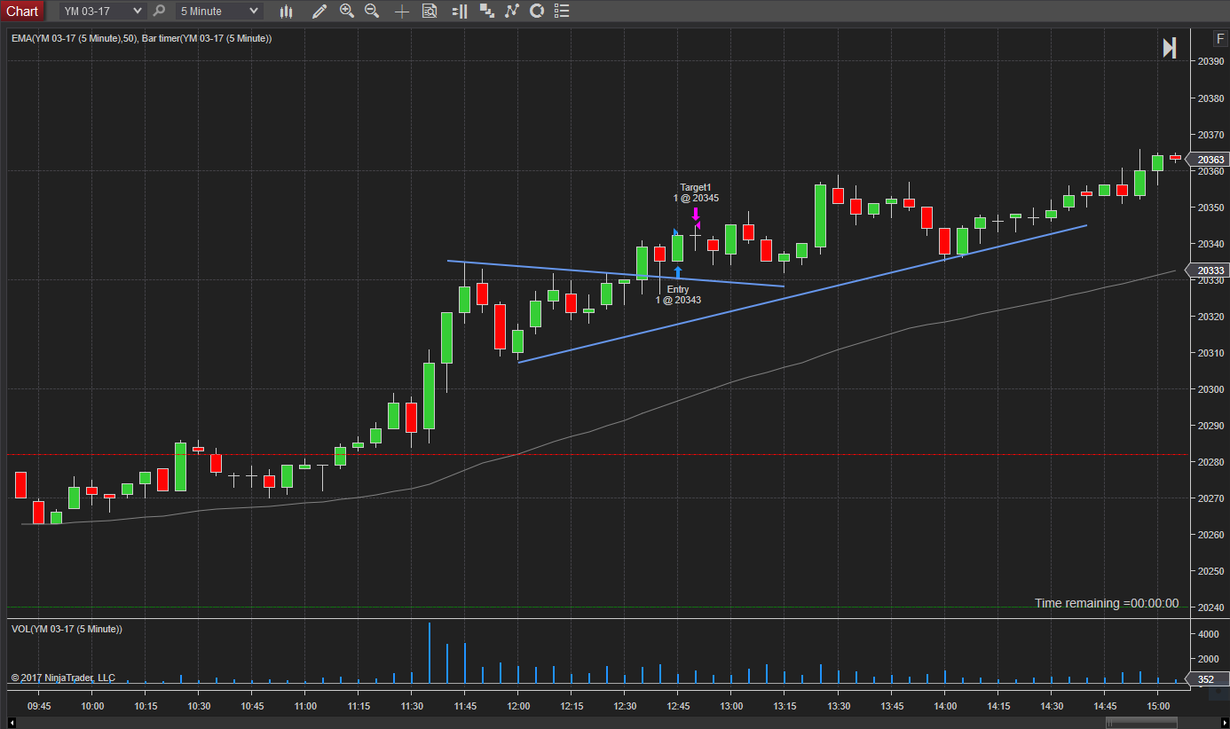
Task: Click the zoom out magnifier
Action: (372, 12)
